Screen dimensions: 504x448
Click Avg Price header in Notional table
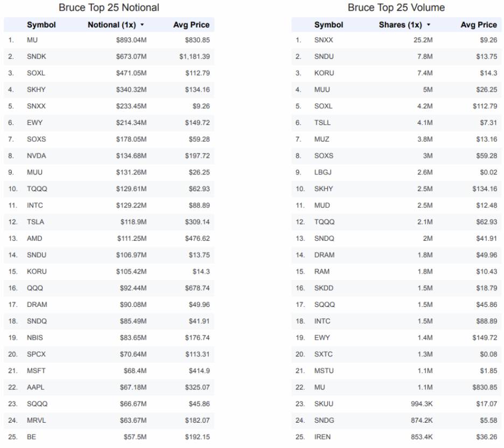(191, 25)
